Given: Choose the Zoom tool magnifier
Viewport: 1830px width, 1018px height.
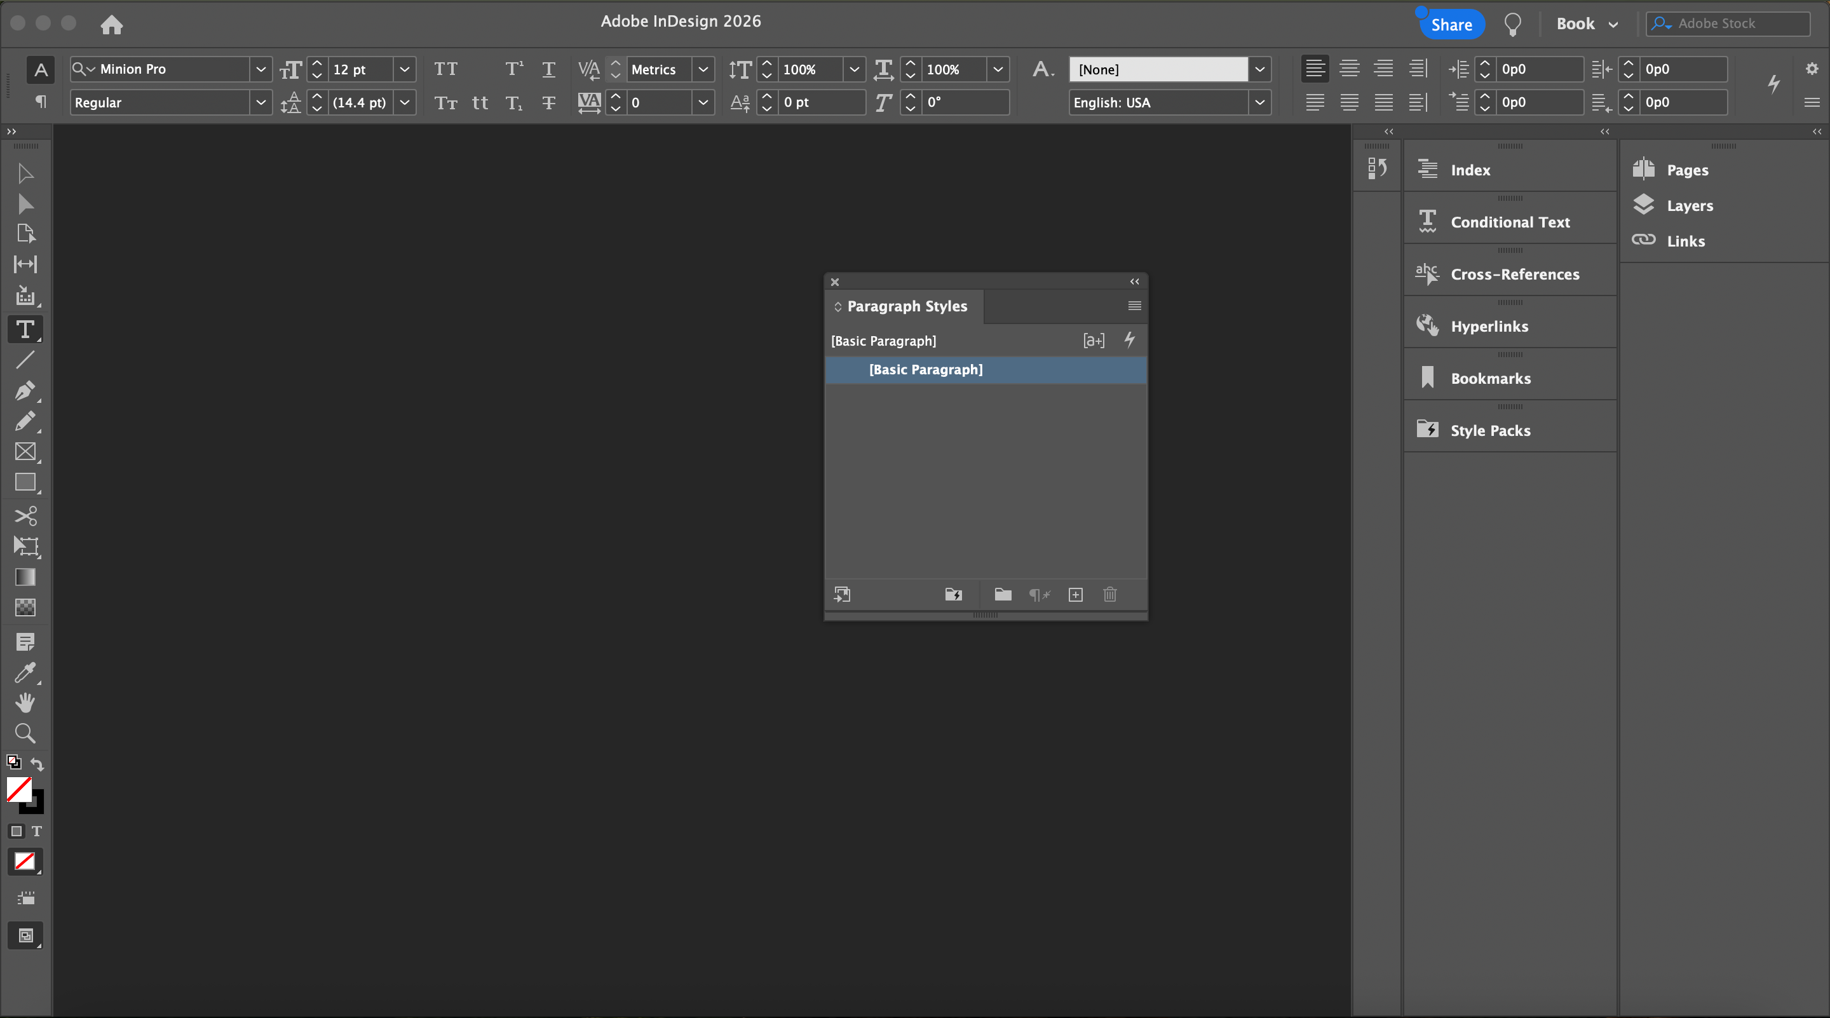Looking at the screenshot, I should [25, 733].
